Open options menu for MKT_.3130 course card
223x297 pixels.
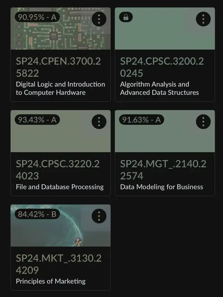(99, 216)
